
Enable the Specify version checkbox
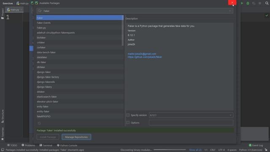coord(128,115)
